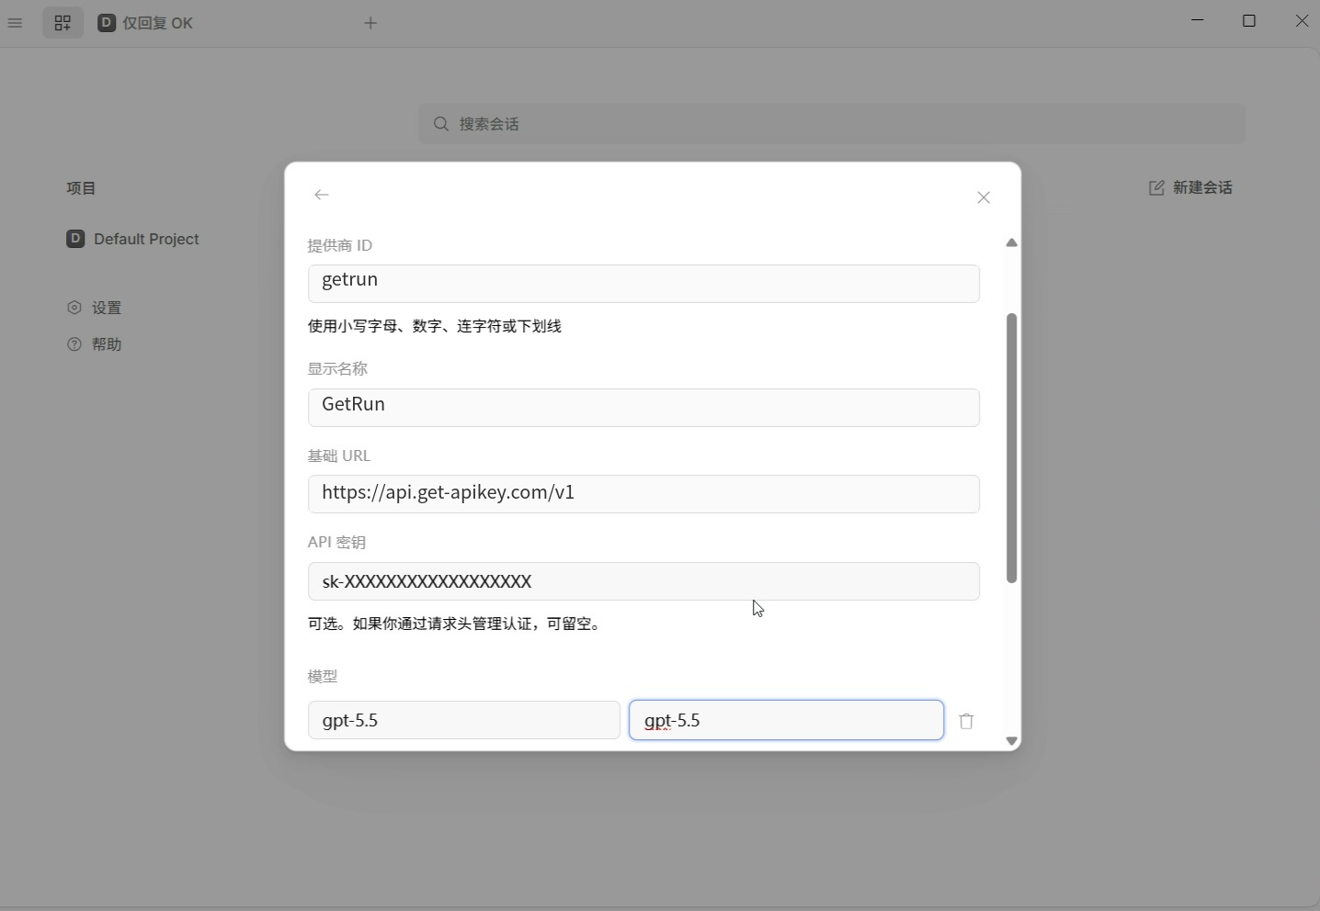This screenshot has height=911, width=1320.
Task: Add a new tab with plus icon
Action: point(370,23)
